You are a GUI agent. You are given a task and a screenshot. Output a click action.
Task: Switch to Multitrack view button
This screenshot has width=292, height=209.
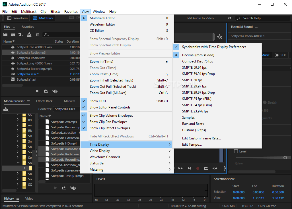[43, 18]
